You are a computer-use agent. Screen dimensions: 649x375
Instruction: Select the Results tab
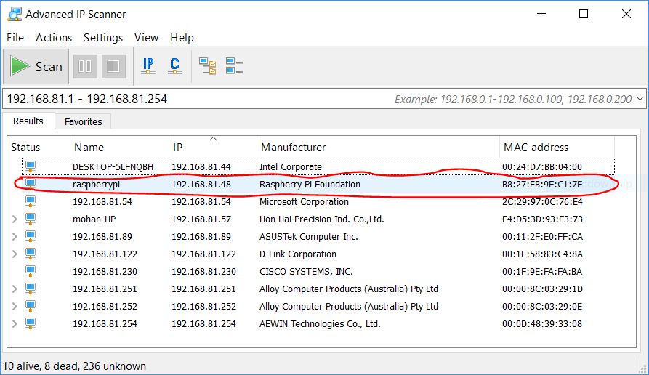coord(28,121)
